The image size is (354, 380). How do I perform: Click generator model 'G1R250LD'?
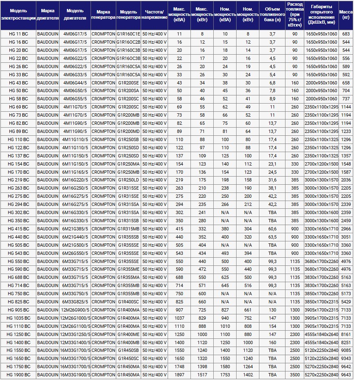tap(128, 180)
